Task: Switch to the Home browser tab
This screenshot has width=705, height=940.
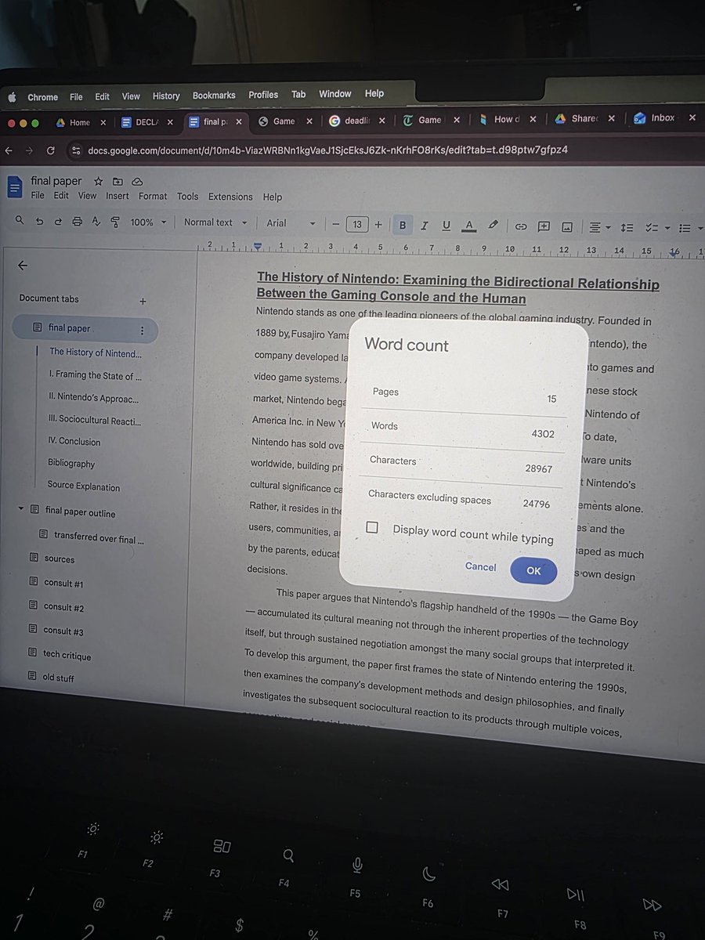Action: pos(80,122)
